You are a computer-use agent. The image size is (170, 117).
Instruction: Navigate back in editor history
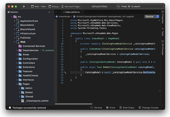[x=56, y=12]
